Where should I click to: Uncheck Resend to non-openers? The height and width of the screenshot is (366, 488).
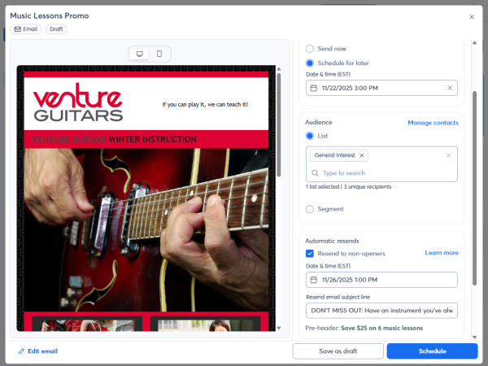click(310, 253)
